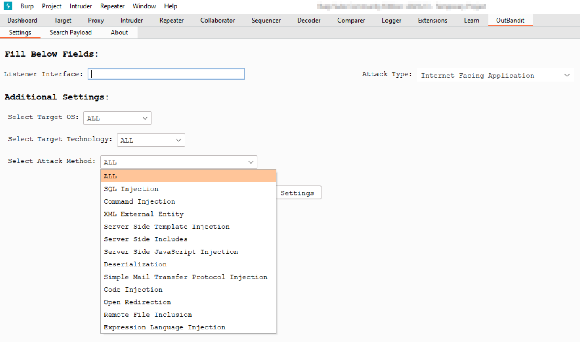This screenshot has height=342, width=580.
Task: Open the Burp menu
Action: (27, 6)
